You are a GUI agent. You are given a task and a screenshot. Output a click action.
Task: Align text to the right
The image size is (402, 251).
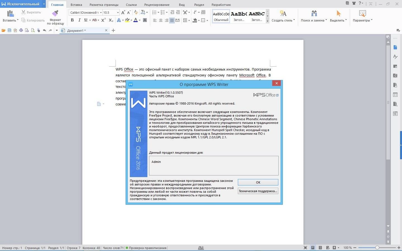(x=166, y=20)
